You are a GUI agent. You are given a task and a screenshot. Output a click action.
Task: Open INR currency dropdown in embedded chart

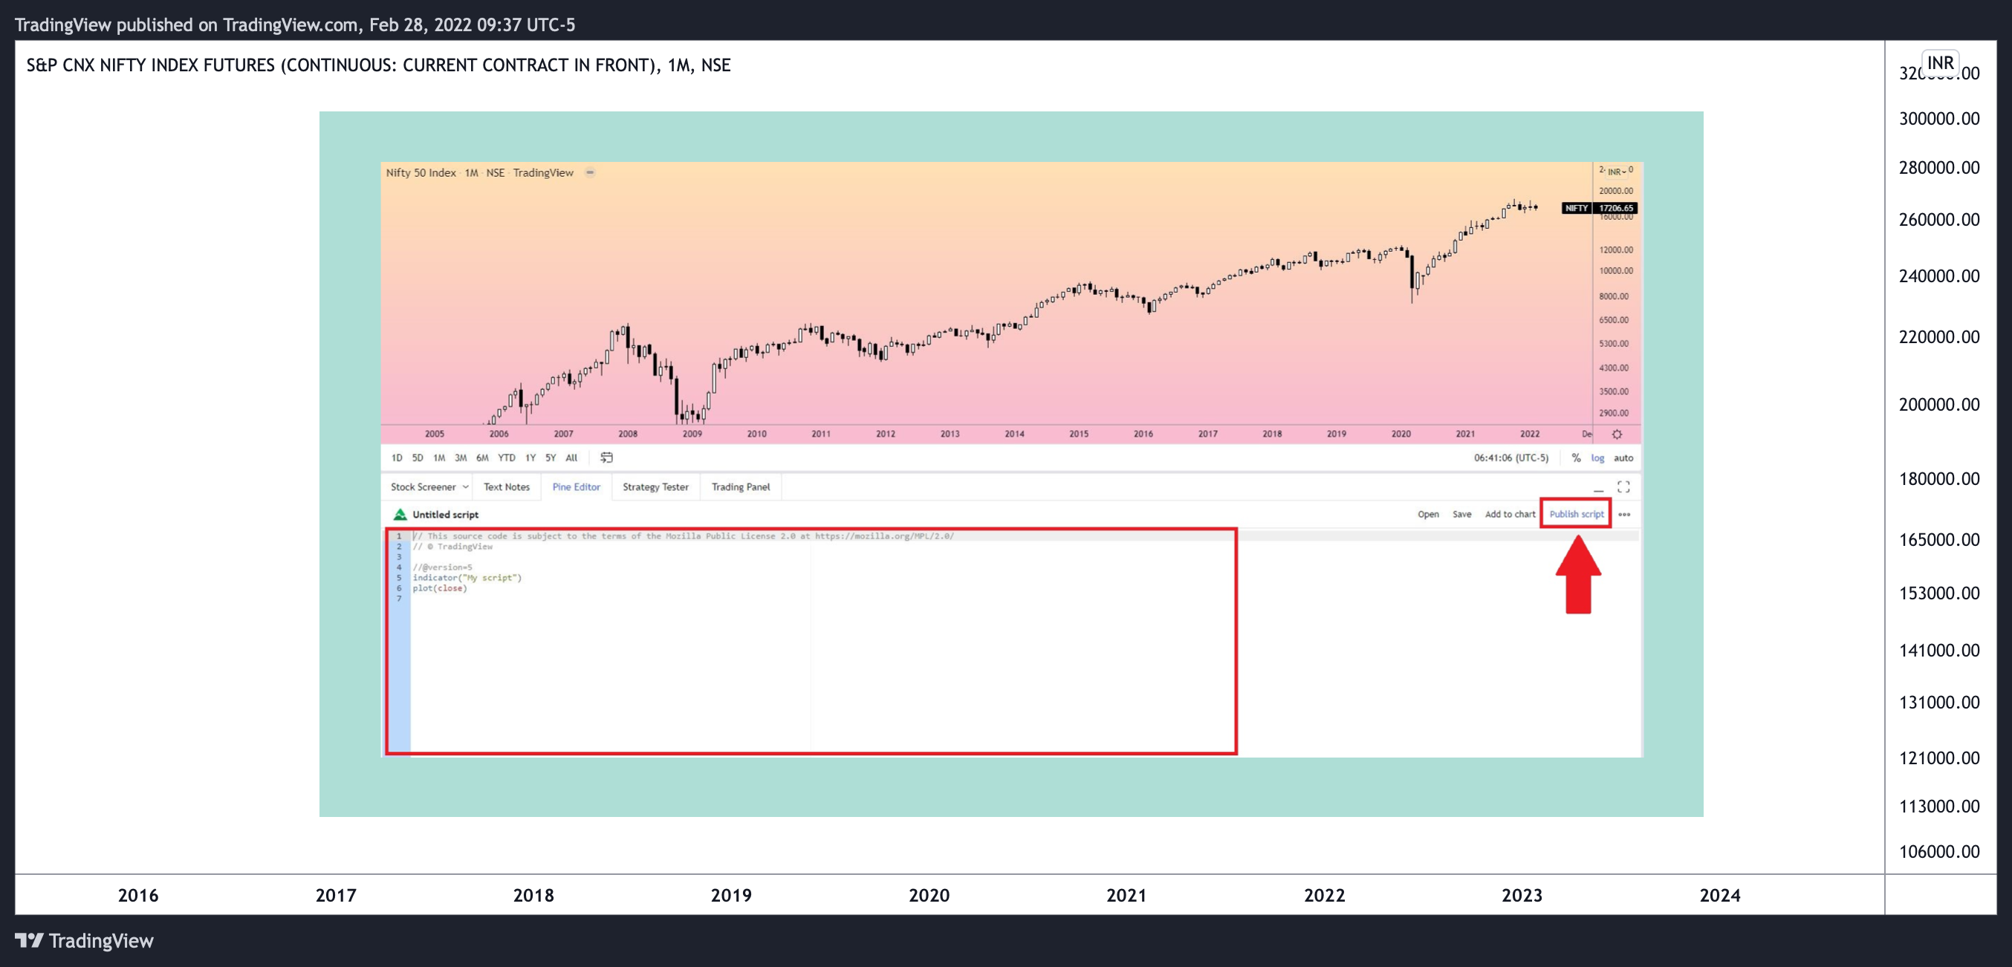[x=1617, y=172]
